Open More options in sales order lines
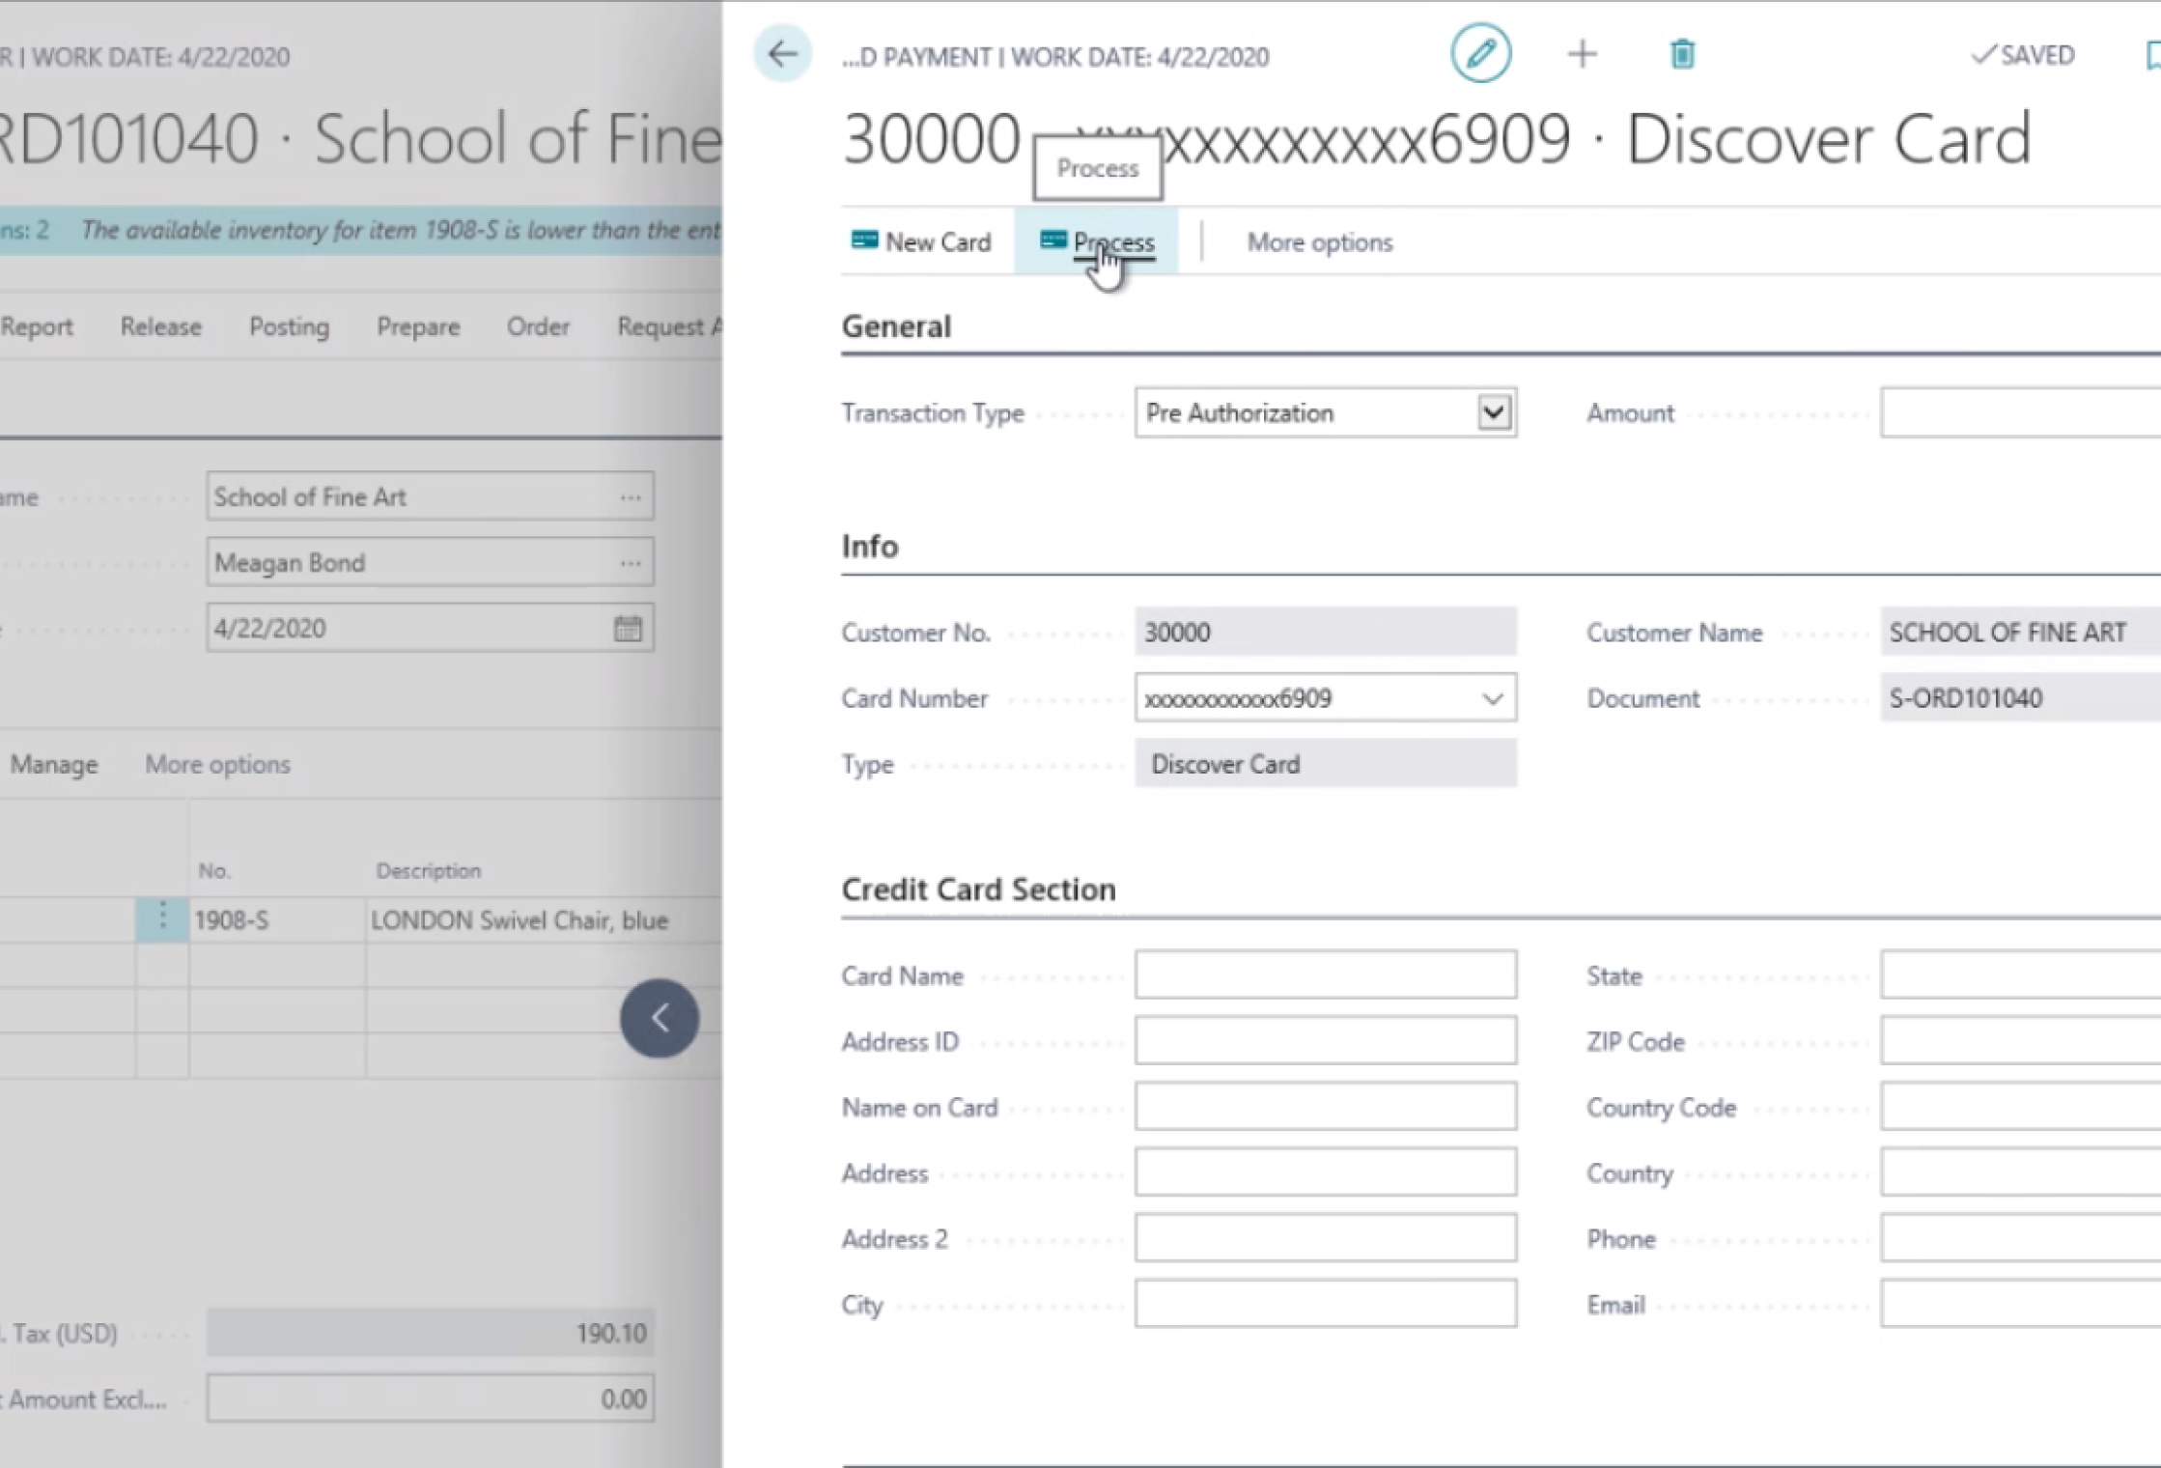Image resolution: width=2161 pixels, height=1468 pixels. click(217, 764)
